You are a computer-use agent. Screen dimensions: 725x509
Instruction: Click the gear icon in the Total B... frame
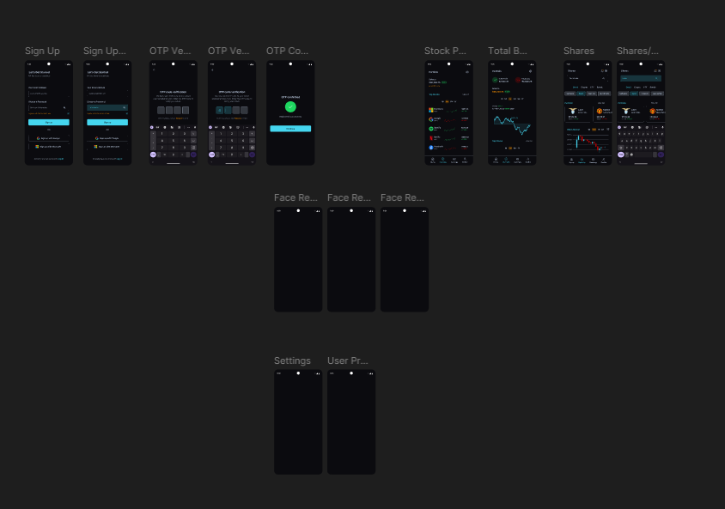(x=530, y=71)
